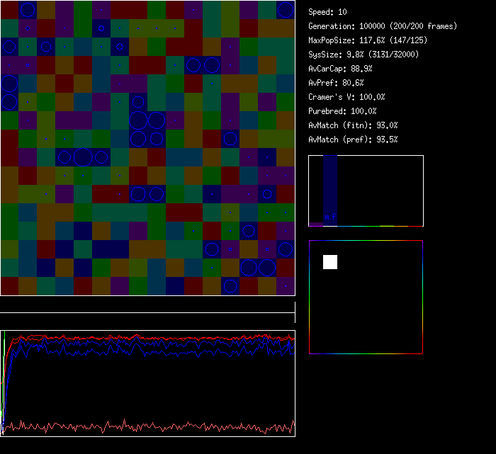Click the blue circle in the grid's top-right corner cell
Viewport: 496px width, 454px height.
pyautogui.click(x=286, y=9)
